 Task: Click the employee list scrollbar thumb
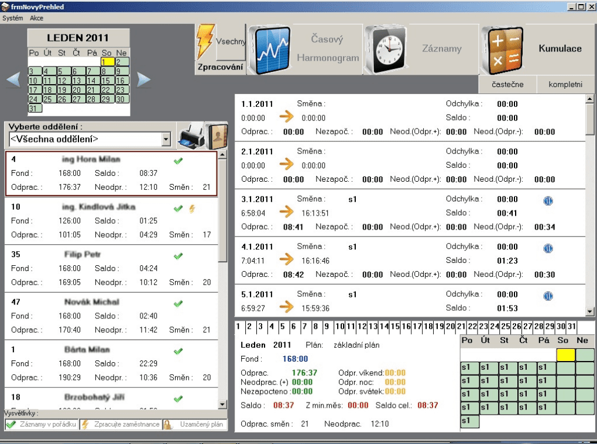click(222, 210)
